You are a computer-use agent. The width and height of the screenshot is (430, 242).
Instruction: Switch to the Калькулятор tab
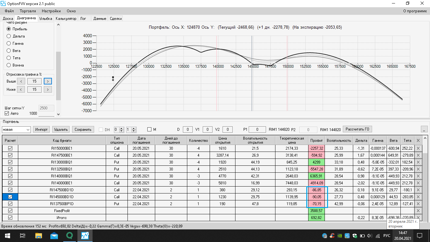(x=66, y=19)
